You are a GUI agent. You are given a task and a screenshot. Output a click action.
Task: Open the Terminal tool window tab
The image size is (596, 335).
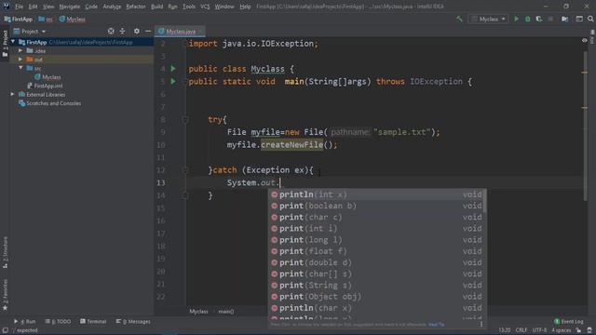[x=93, y=321]
